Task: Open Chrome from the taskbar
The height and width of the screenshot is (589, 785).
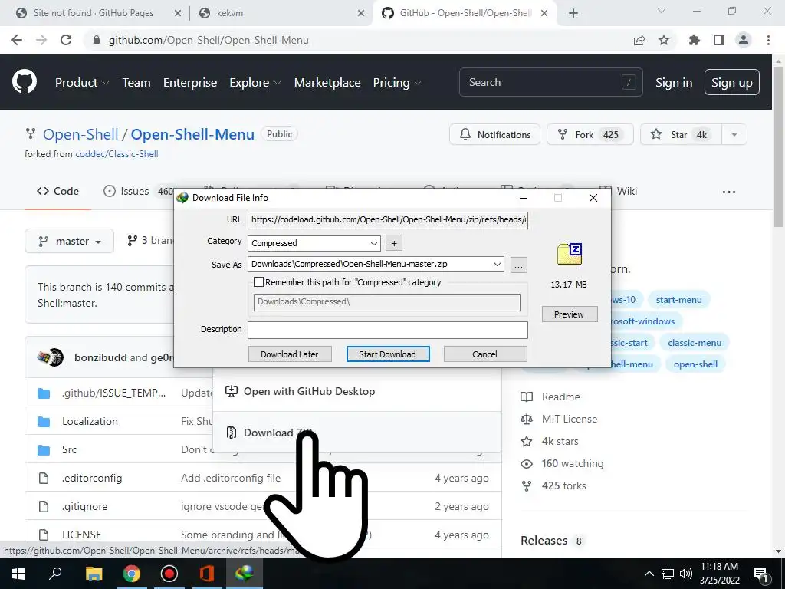Action: coord(132,574)
